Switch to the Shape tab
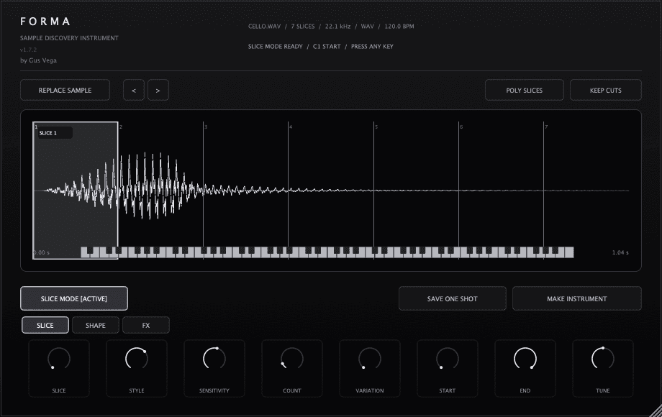662x417 pixels. (x=96, y=325)
